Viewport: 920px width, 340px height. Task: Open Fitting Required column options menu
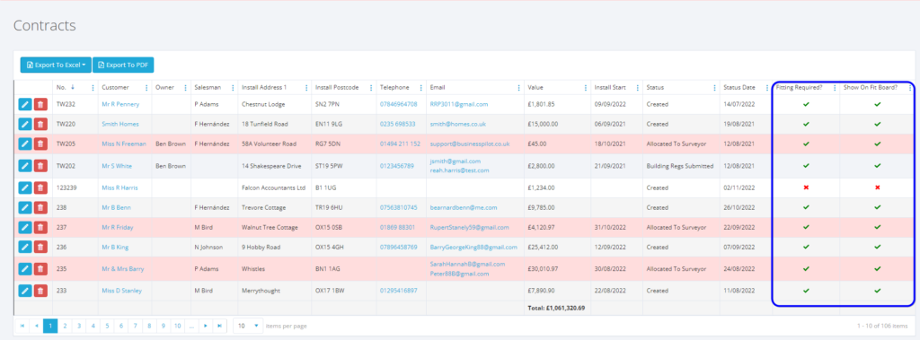tap(835, 88)
